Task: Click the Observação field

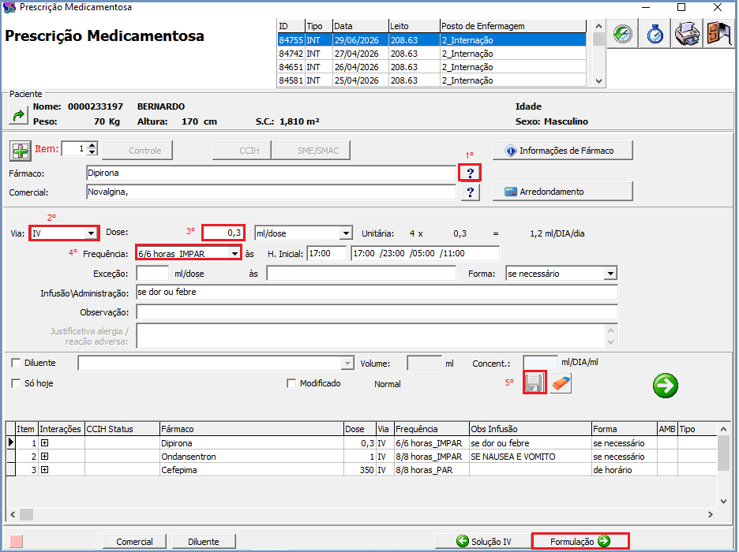Action: [x=377, y=312]
